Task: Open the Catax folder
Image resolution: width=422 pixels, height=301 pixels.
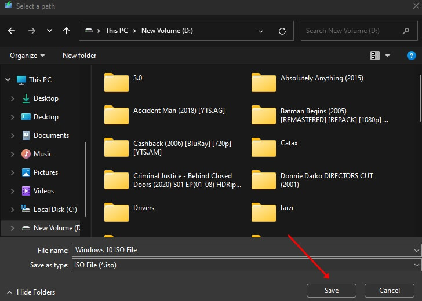Action: (264, 147)
